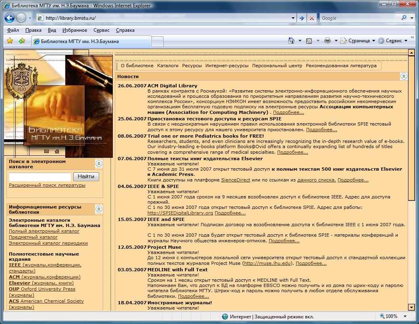Open Предметный каталог link

click(x=33, y=237)
